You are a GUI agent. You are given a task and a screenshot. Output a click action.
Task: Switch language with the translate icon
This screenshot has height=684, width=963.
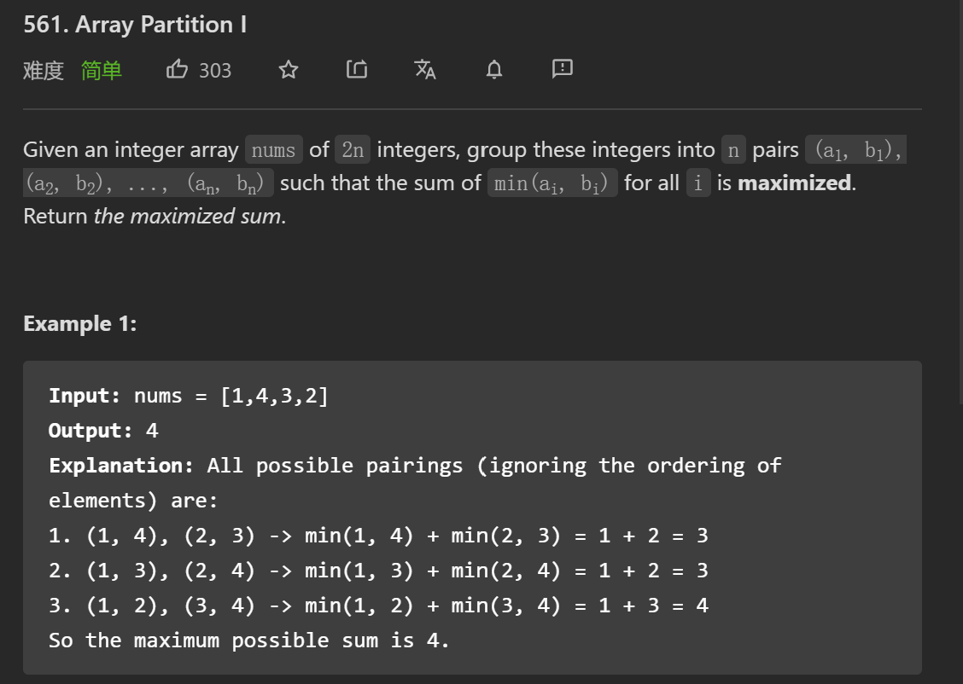(x=425, y=70)
